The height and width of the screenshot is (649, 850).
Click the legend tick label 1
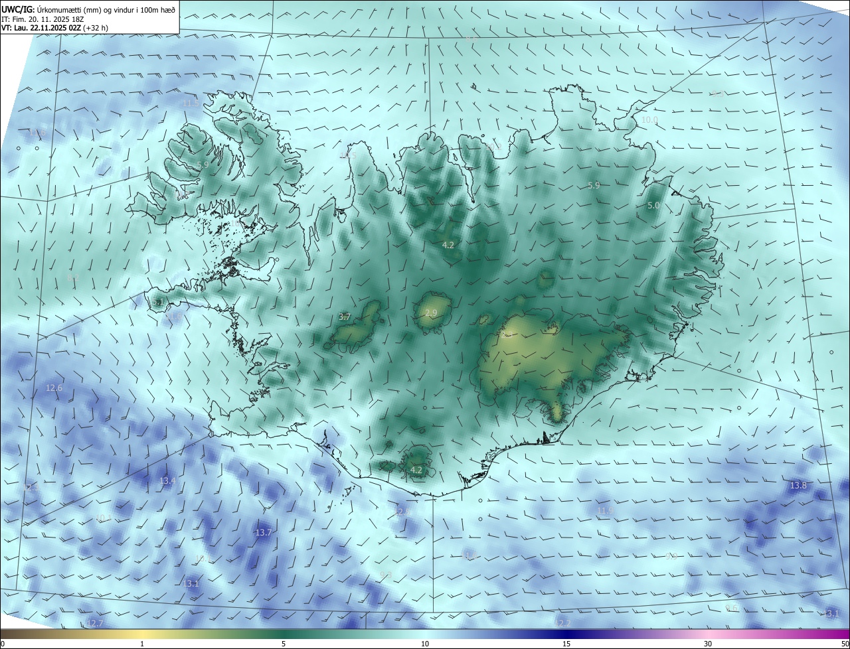coord(142,644)
